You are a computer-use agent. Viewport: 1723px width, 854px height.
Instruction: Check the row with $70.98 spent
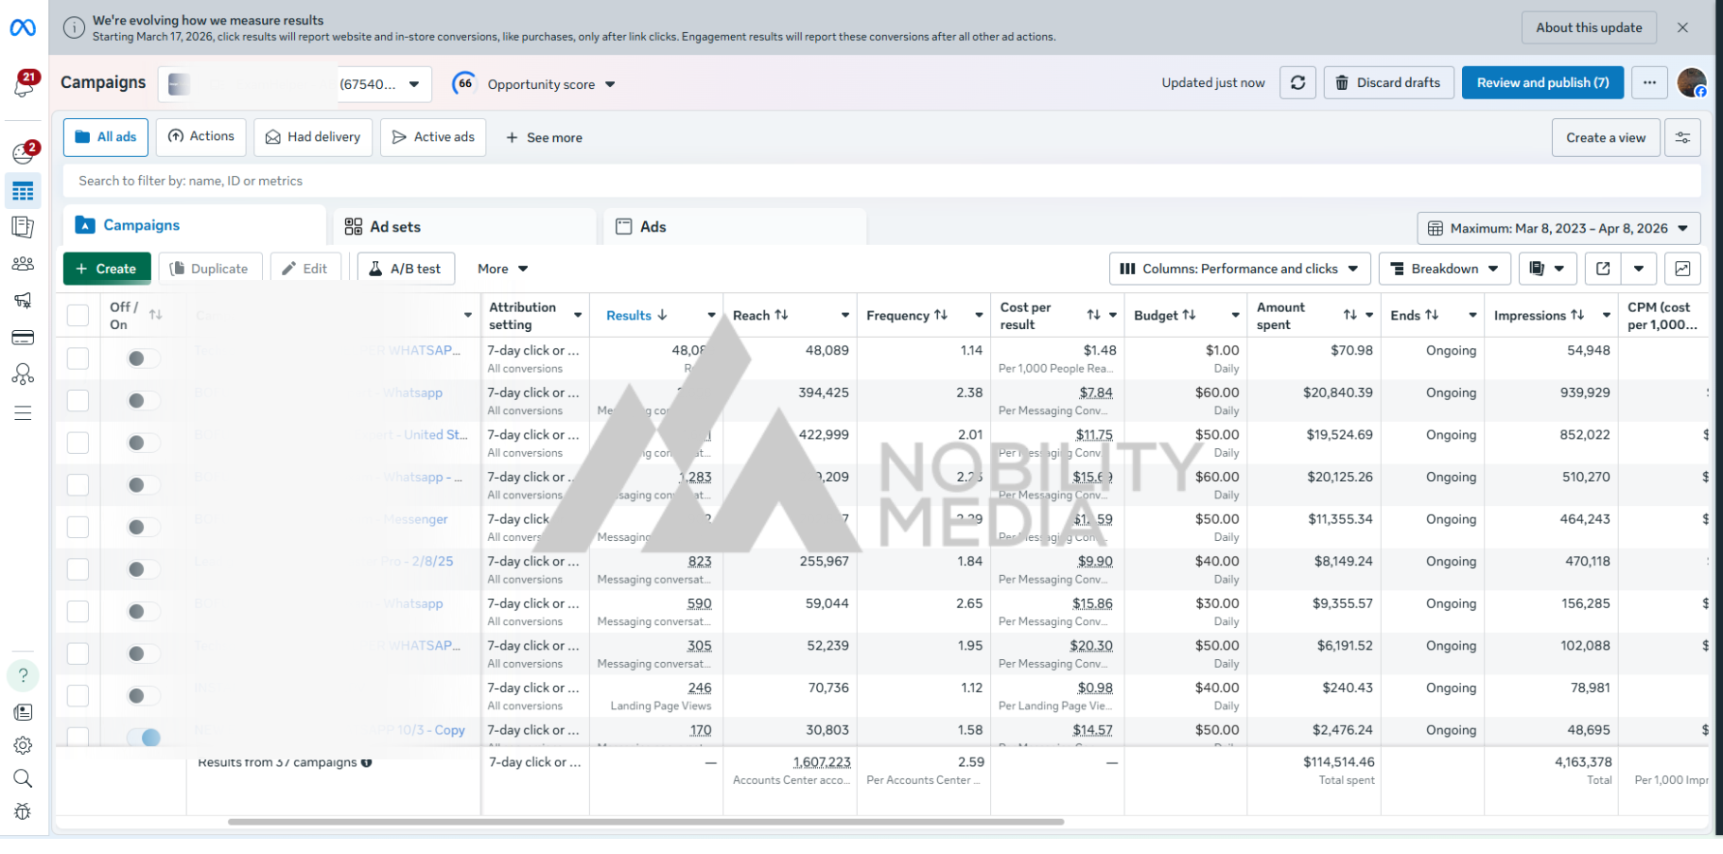78,358
